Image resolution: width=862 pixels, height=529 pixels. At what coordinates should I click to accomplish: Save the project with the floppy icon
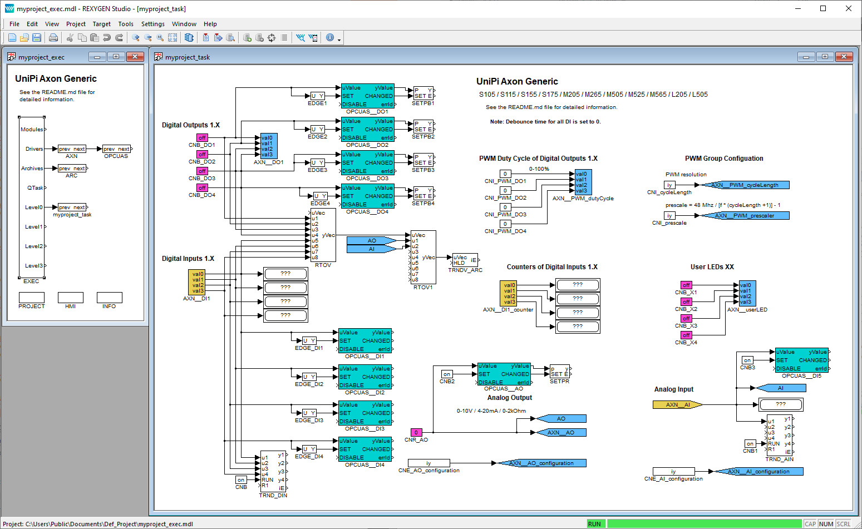(x=37, y=38)
